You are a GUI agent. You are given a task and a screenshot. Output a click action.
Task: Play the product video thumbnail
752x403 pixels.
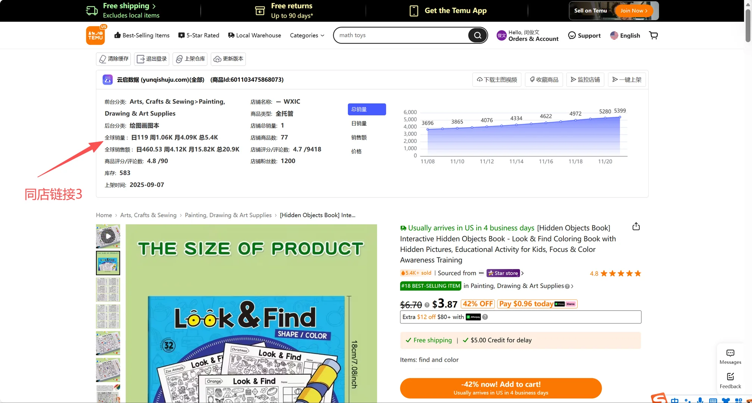pyautogui.click(x=108, y=236)
